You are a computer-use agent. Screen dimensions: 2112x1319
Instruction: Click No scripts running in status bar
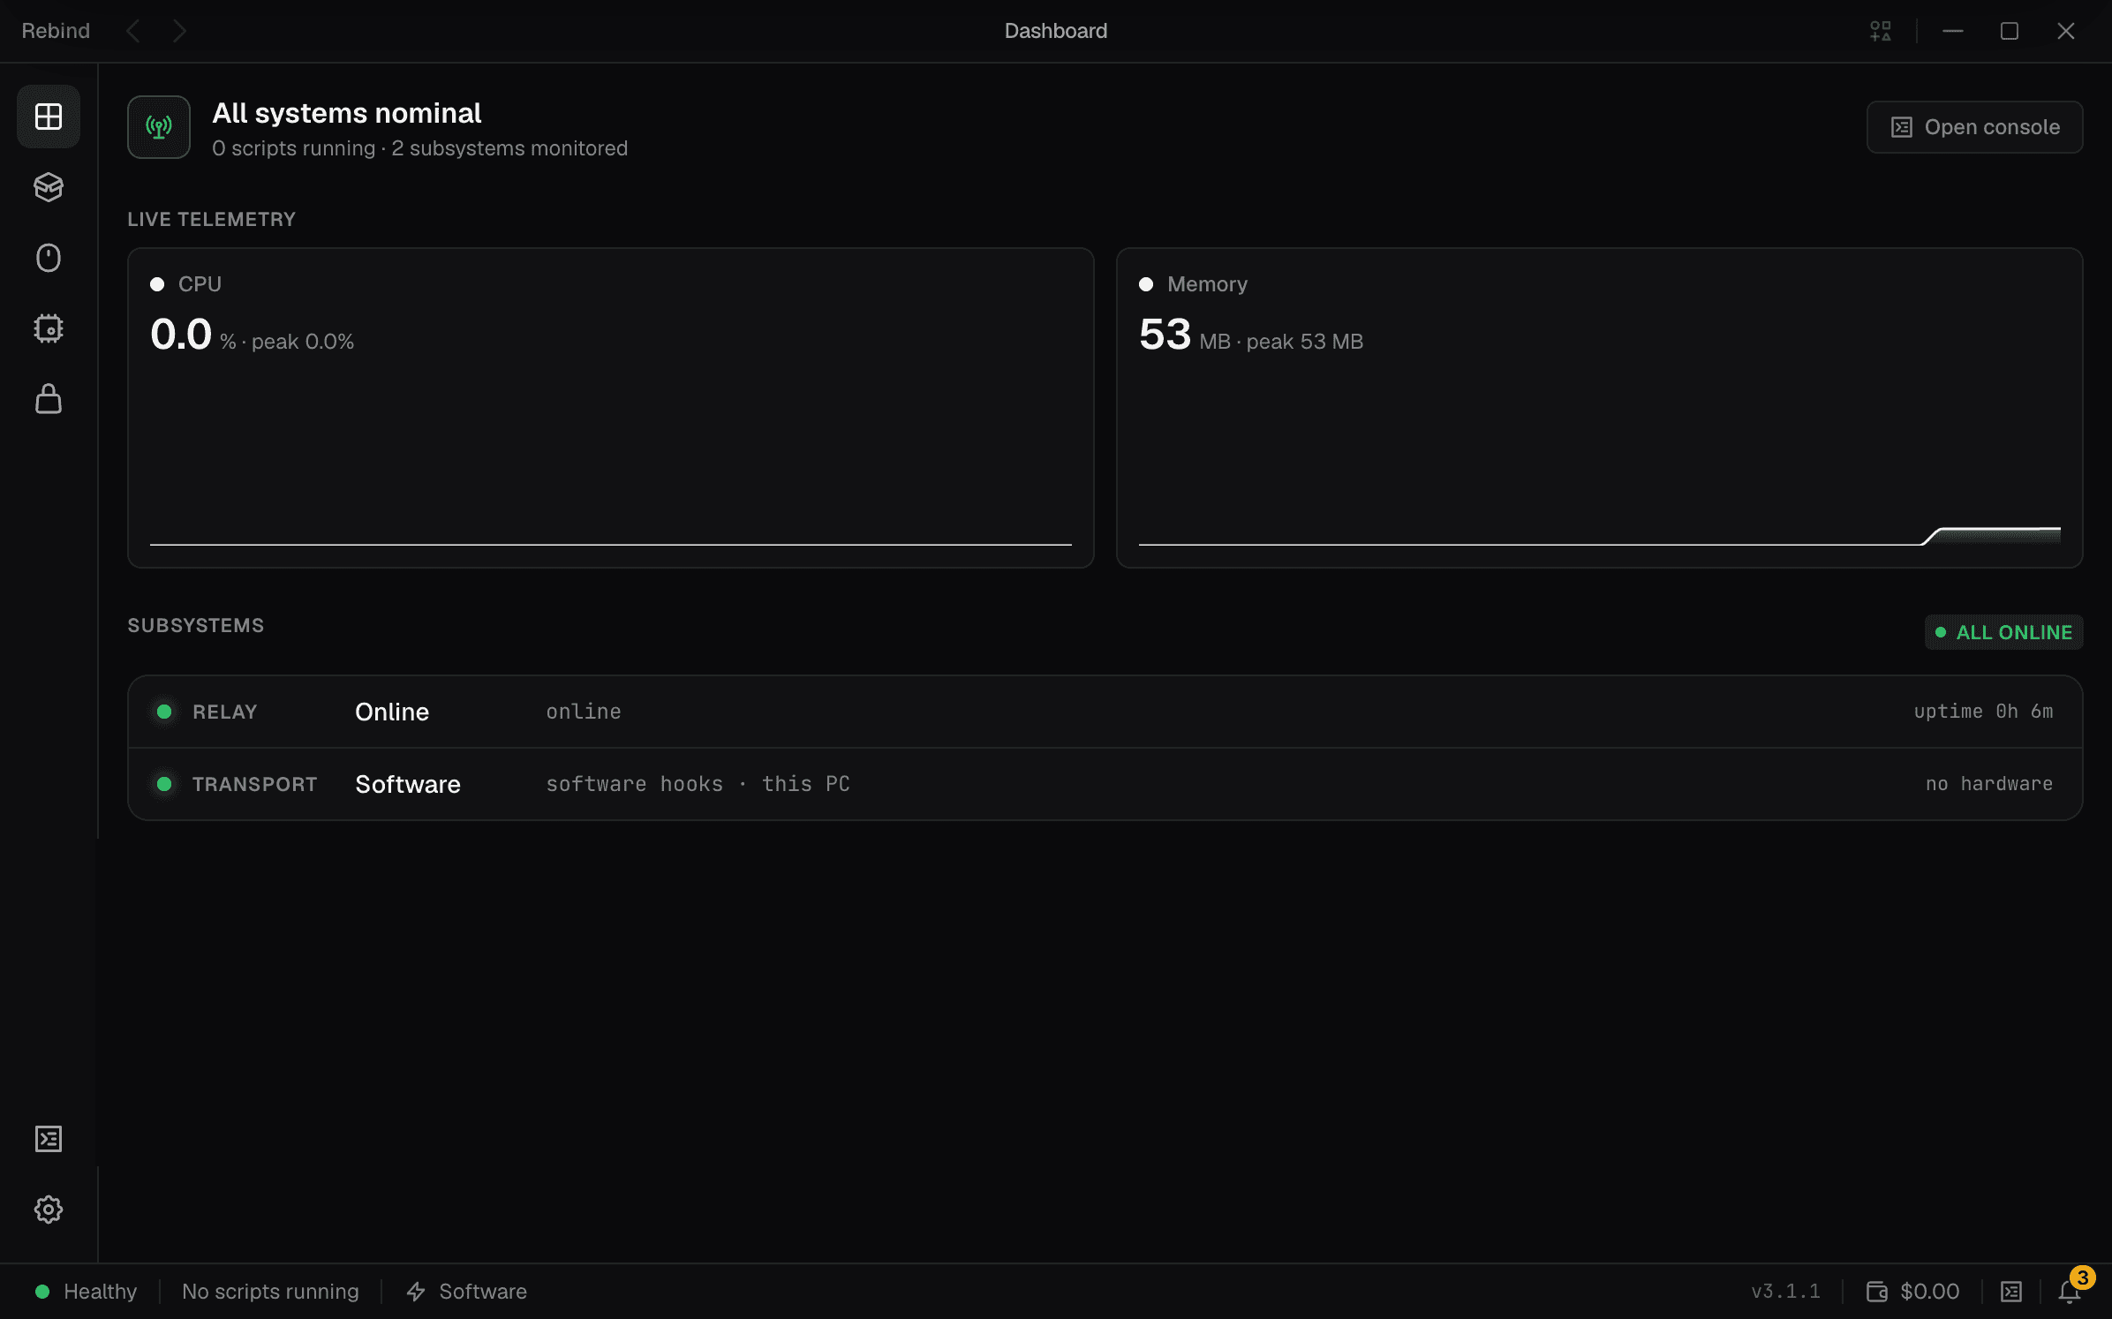(x=270, y=1292)
